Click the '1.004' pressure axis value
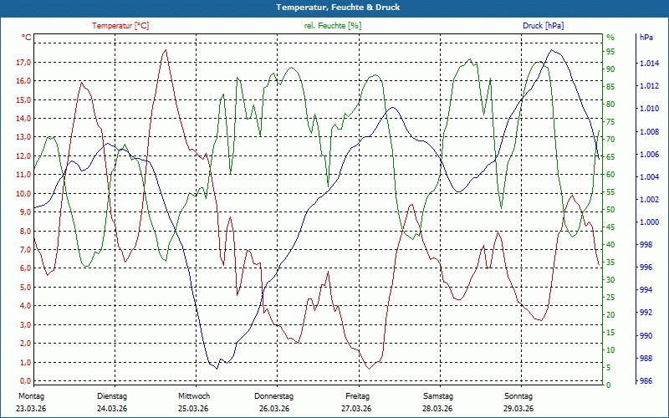The width and height of the screenshot is (669, 418). click(649, 177)
